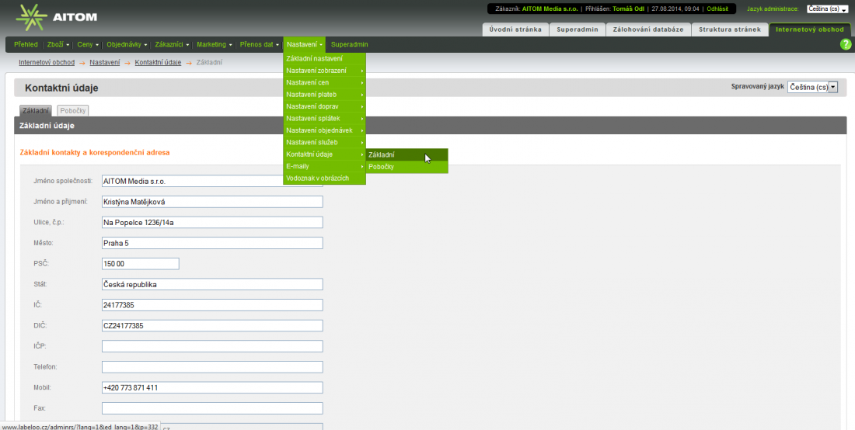Follow the Internetový obchod breadcrumb link
Image resolution: width=855 pixels, height=430 pixels.
point(47,62)
